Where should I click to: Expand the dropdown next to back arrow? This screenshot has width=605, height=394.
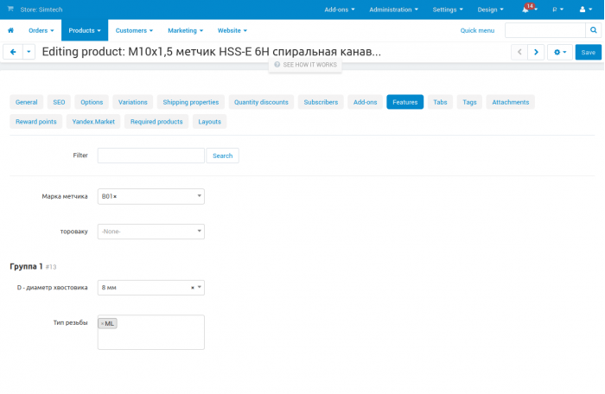click(29, 52)
